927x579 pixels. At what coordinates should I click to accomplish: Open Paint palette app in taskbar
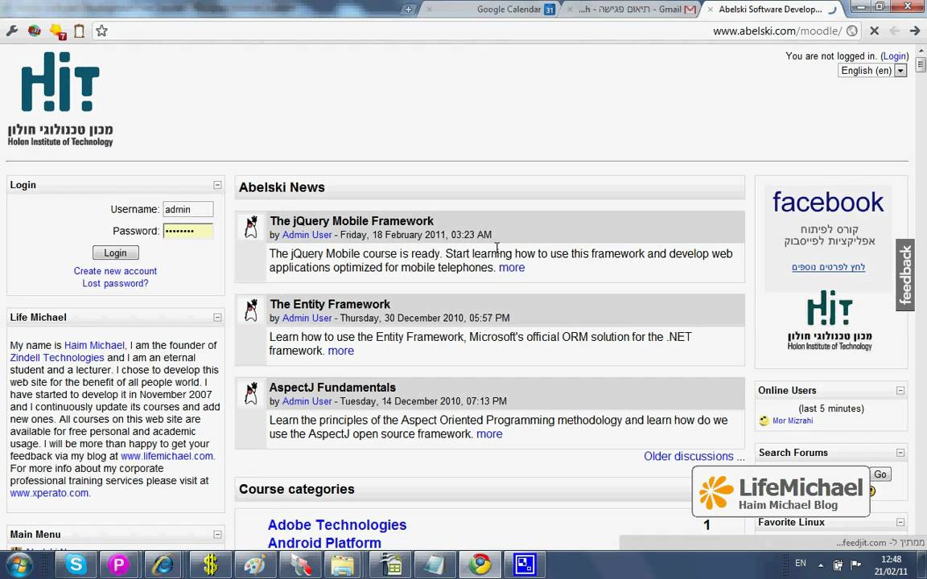[x=254, y=565]
